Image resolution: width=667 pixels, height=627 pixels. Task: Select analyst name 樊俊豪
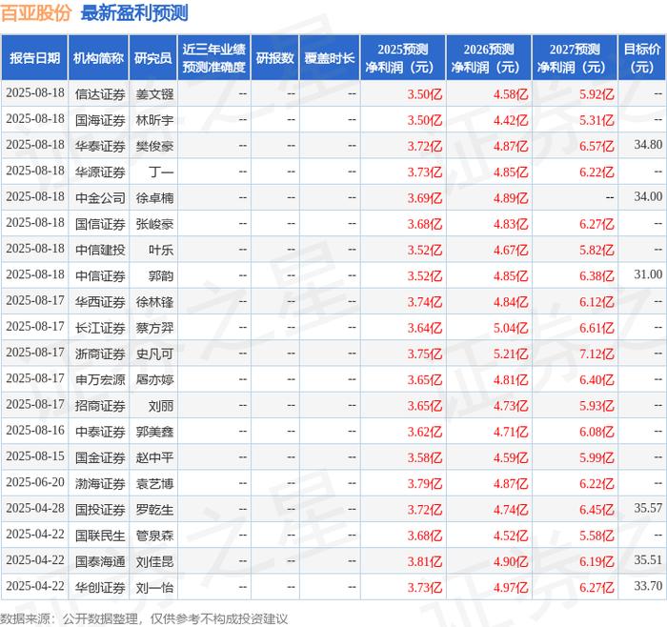pyautogui.click(x=154, y=146)
